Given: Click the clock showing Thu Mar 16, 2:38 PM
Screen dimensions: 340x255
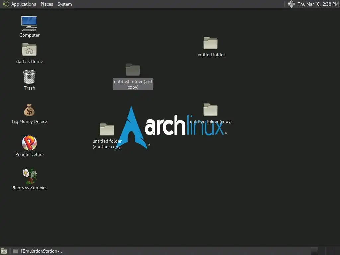Looking at the screenshot, I should (x=318, y=4).
